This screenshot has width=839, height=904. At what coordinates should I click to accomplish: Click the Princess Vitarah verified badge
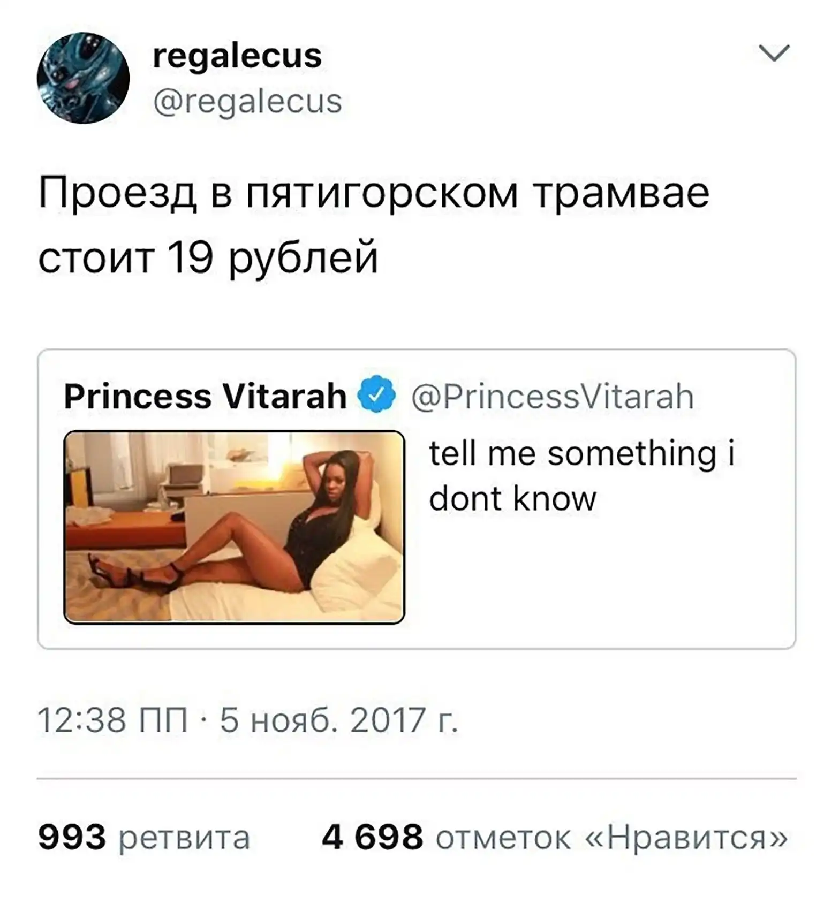(x=377, y=395)
